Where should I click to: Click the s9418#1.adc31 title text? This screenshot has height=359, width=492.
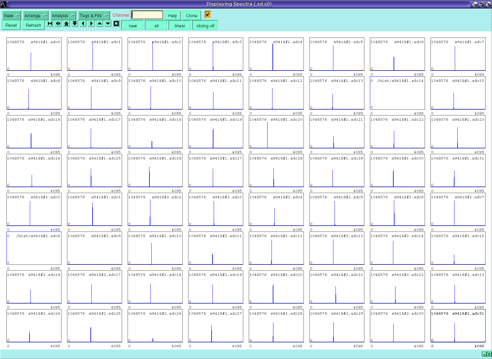[x=468, y=158]
